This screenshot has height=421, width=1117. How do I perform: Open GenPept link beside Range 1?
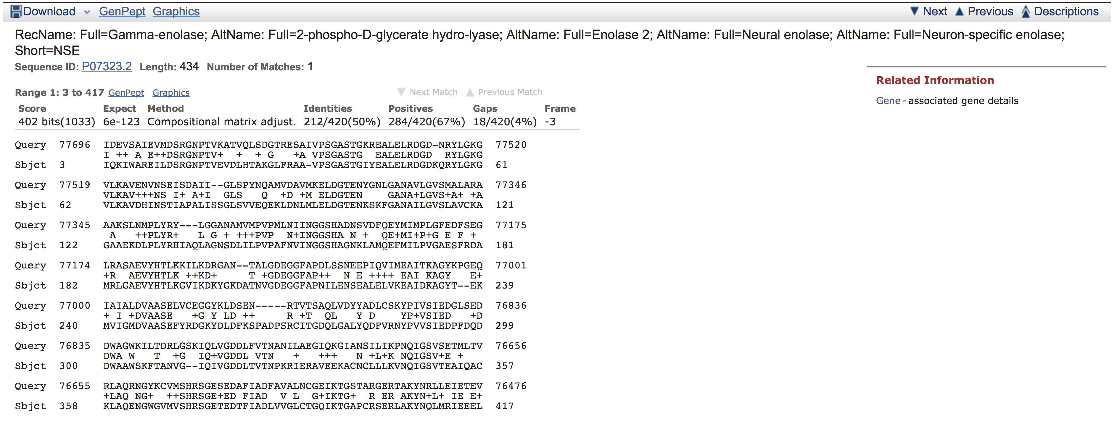[x=126, y=93]
